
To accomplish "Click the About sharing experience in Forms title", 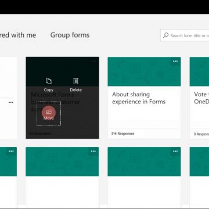I will pyautogui.click(x=139, y=98).
